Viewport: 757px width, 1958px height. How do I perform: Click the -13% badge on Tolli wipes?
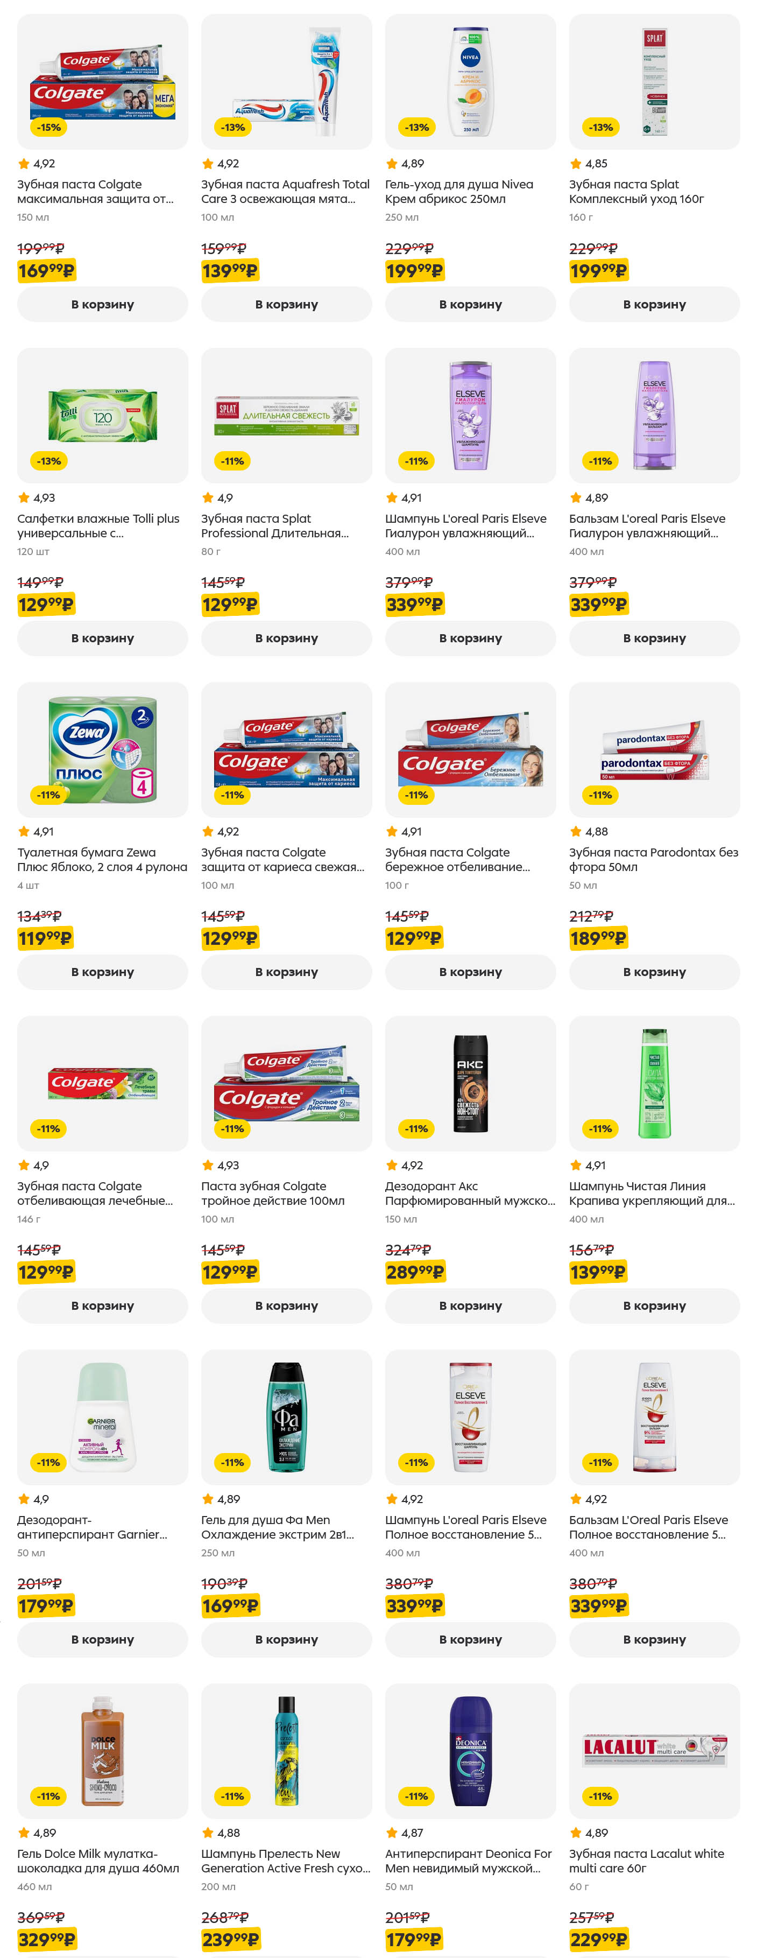point(48,461)
